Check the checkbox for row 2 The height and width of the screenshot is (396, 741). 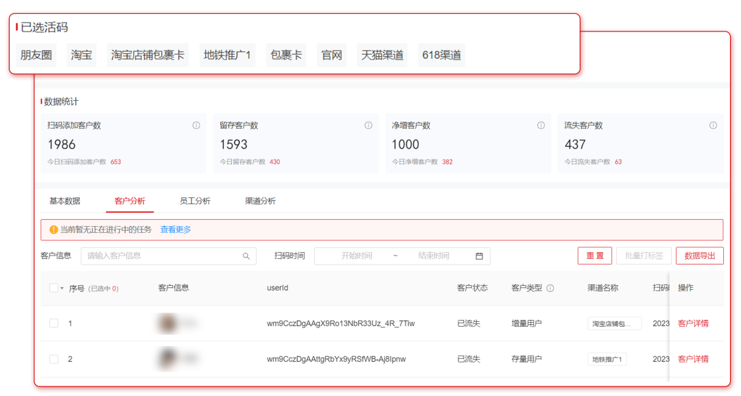coord(54,359)
